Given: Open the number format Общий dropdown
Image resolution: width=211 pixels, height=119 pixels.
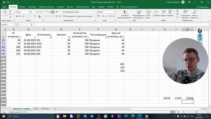Looking at the screenshot, I should pos(114,12).
